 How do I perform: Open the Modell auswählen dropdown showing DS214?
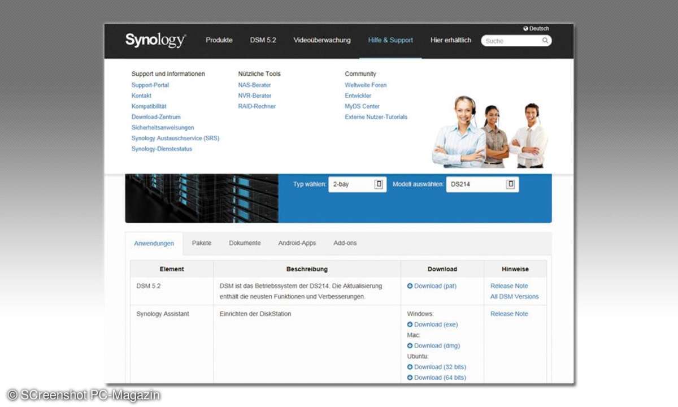point(483,184)
